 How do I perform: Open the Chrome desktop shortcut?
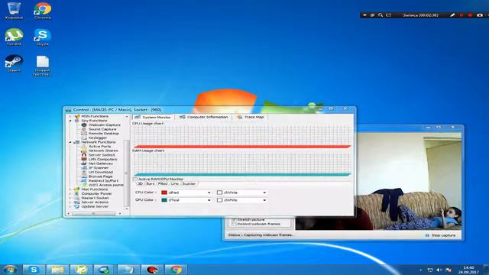tap(43, 11)
